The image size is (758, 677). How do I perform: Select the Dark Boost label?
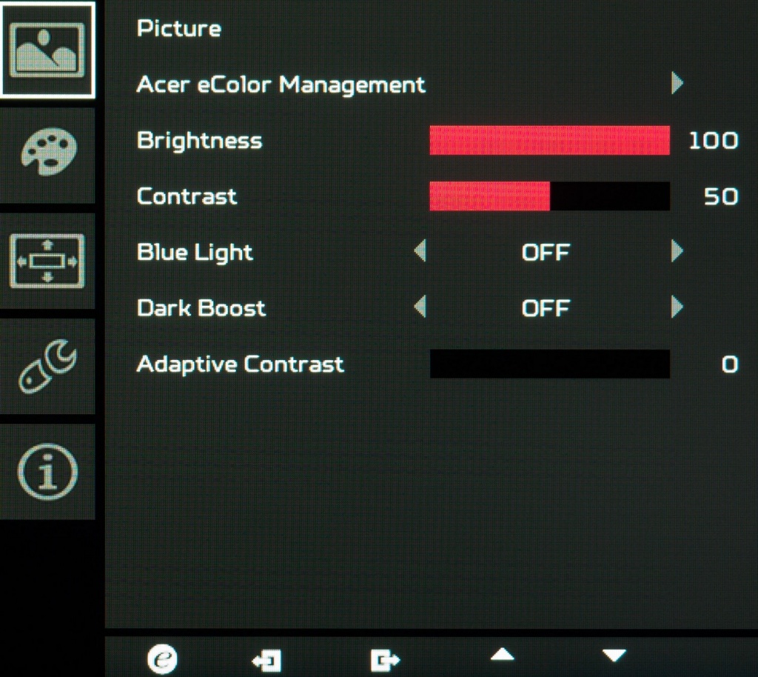(x=201, y=308)
